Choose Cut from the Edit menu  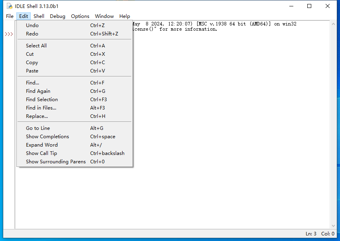click(75, 54)
